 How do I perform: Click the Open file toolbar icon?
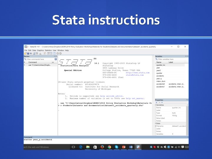pos(25,53)
